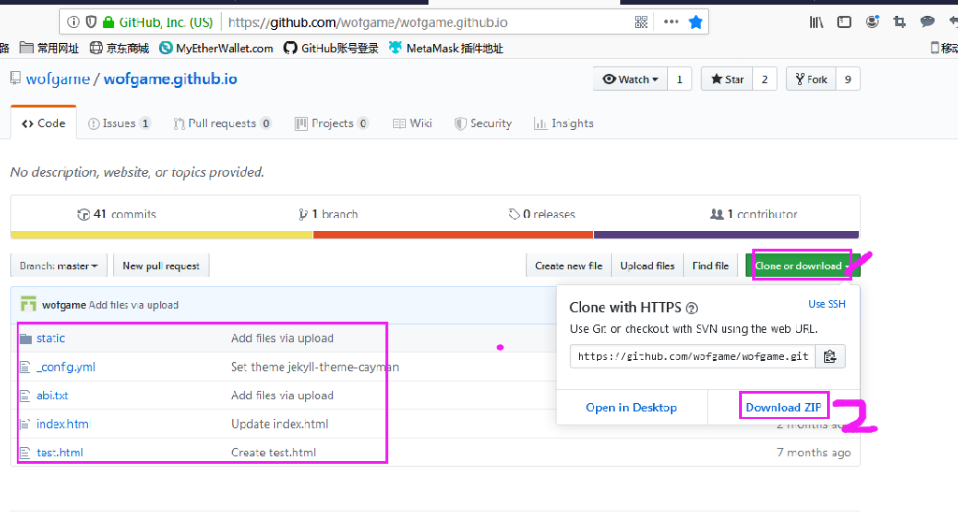The width and height of the screenshot is (958, 519).
Task: Open the Branch: master dropdown
Action: (x=59, y=266)
